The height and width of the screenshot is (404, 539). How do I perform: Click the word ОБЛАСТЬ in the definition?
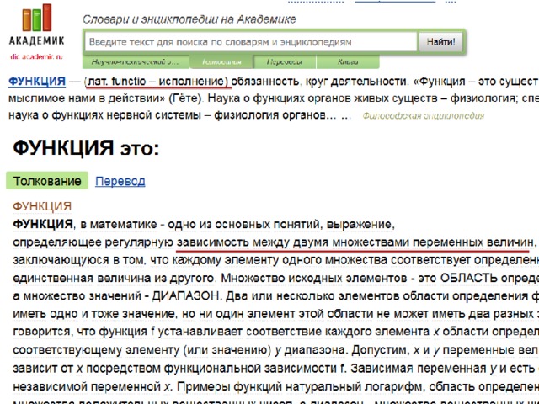[x=468, y=278]
